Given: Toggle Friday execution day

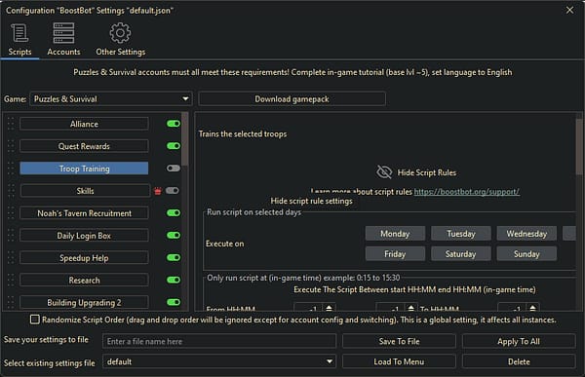Looking at the screenshot, I should tap(395, 254).
